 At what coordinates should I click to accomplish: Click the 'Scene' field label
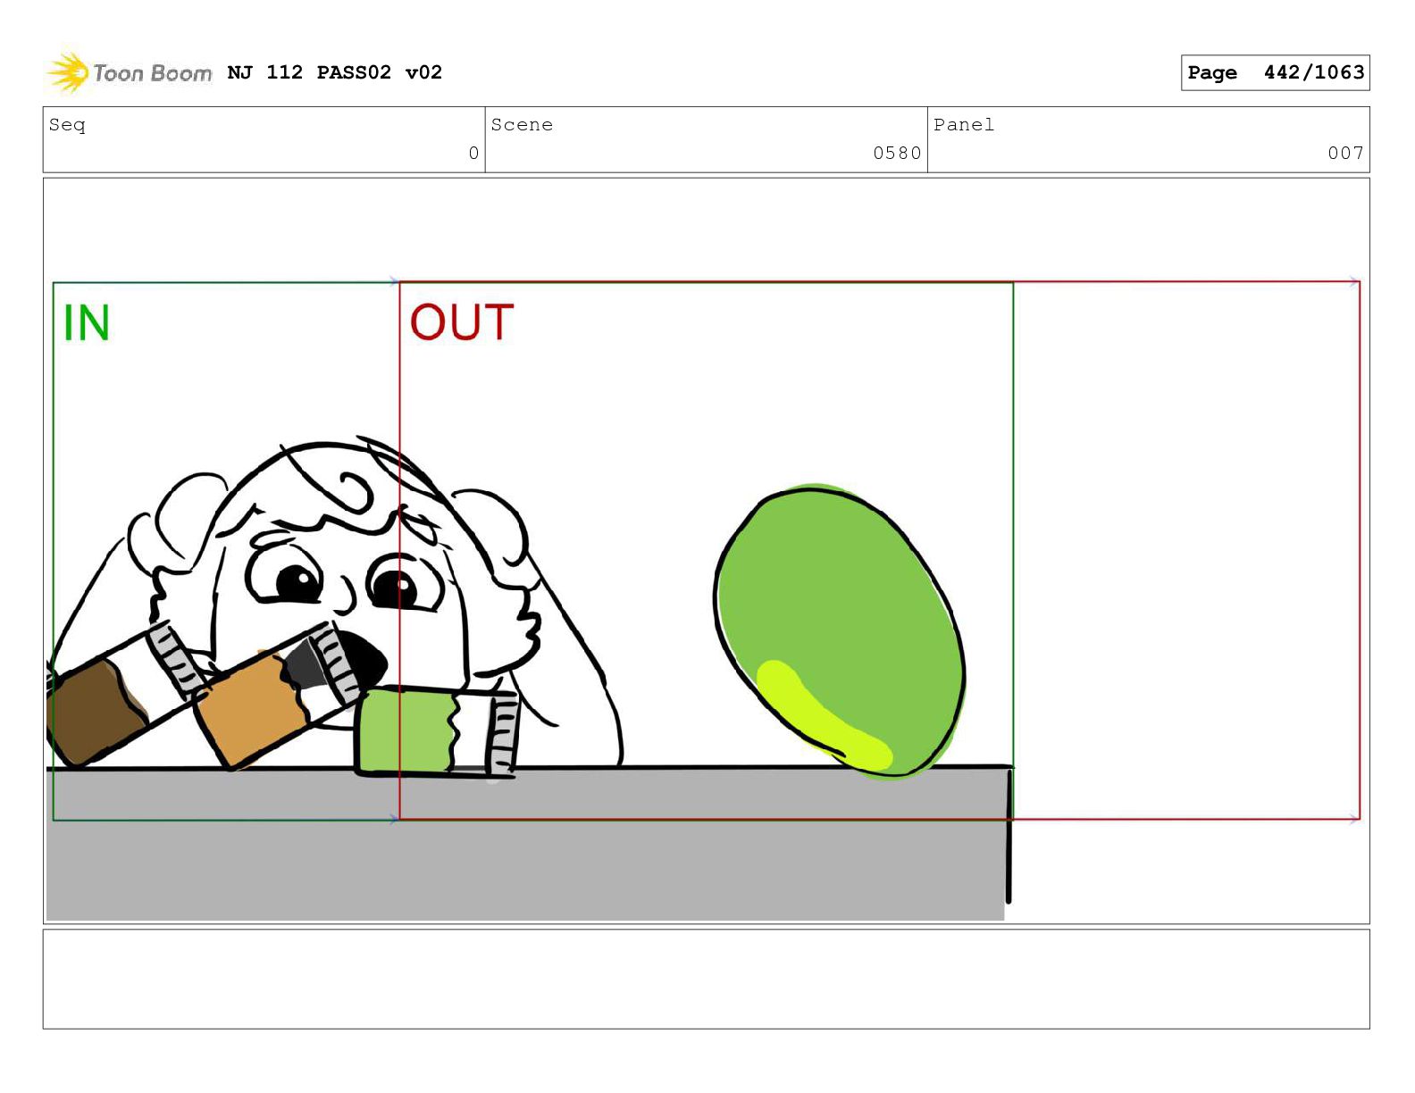coord(522,125)
